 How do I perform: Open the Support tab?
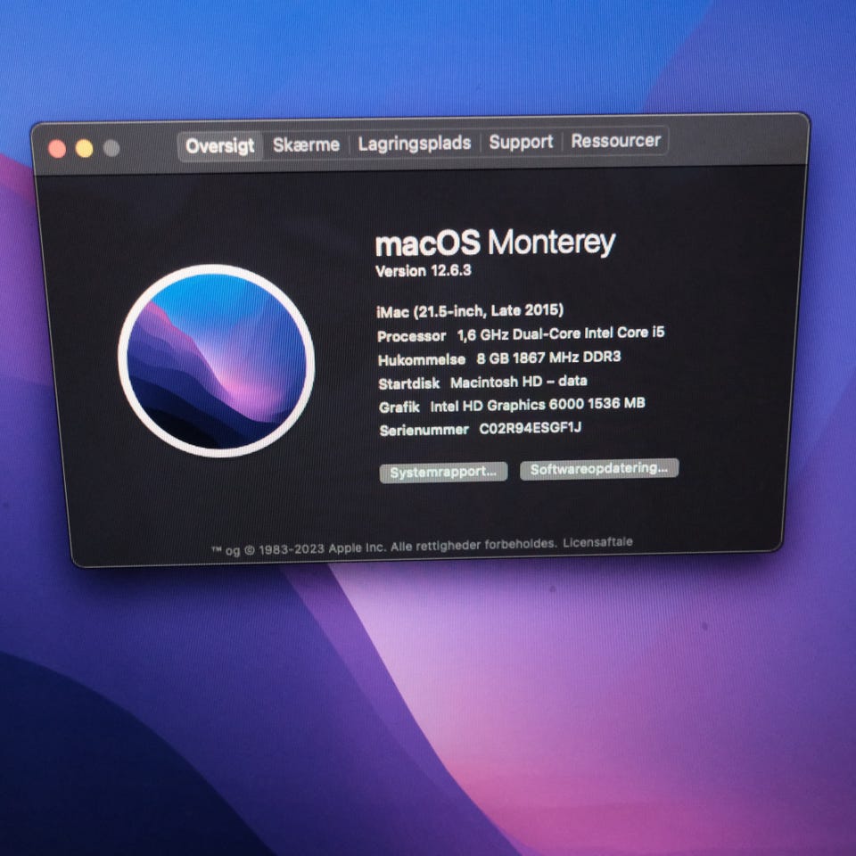(521, 142)
